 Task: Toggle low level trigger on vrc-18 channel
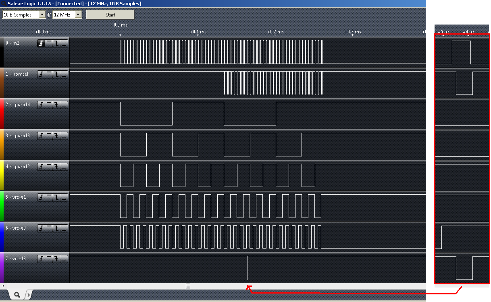click(64, 259)
